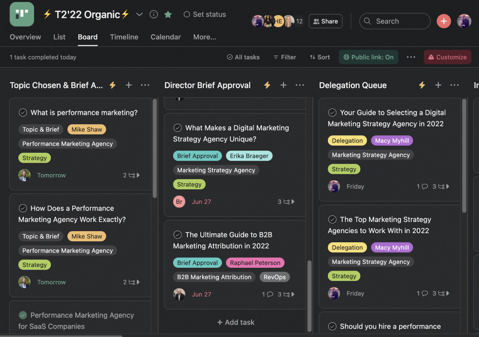
Task: Click the Director Brief Approval column scrollbar
Action: pyautogui.click(x=309, y=296)
